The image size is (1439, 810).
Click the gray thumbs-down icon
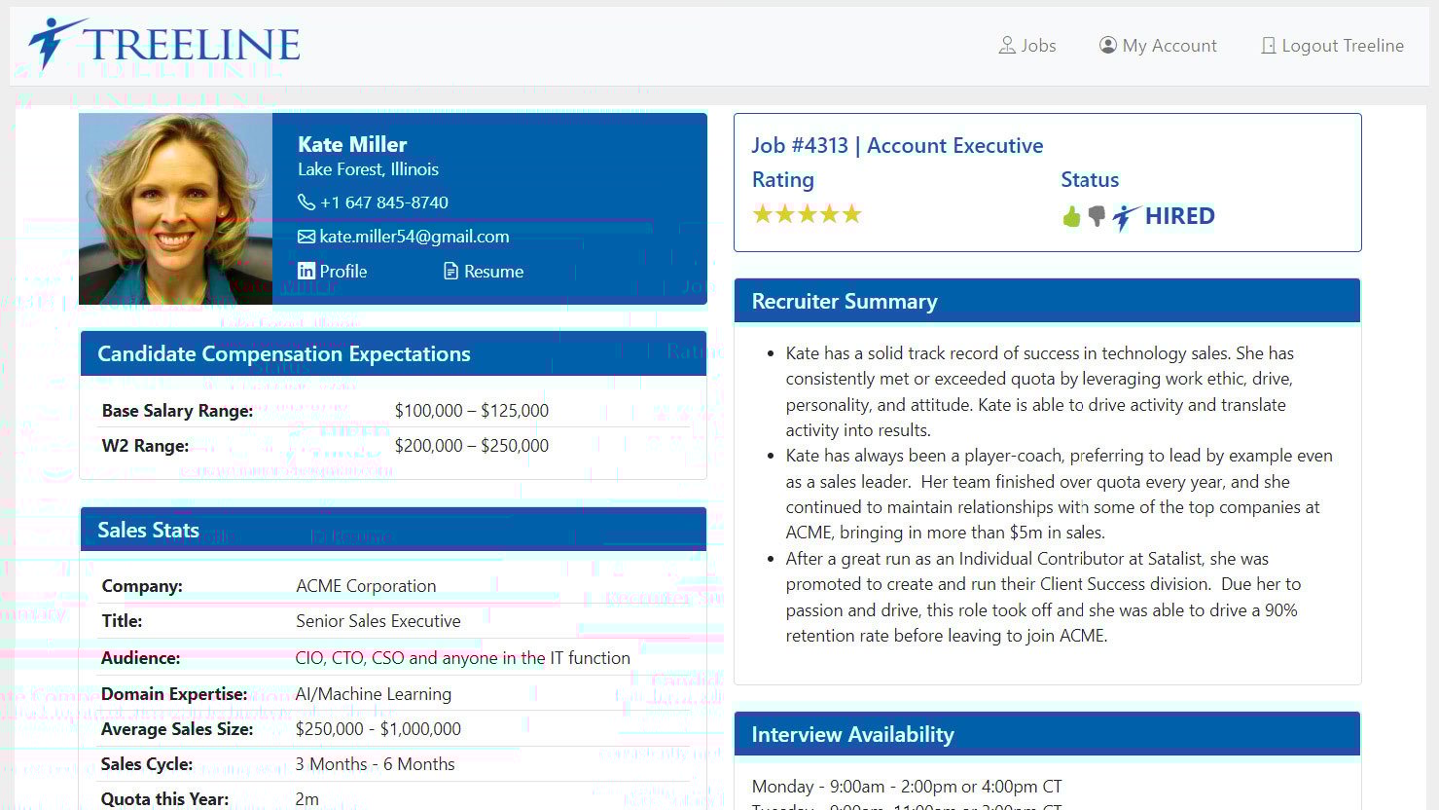(1097, 216)
